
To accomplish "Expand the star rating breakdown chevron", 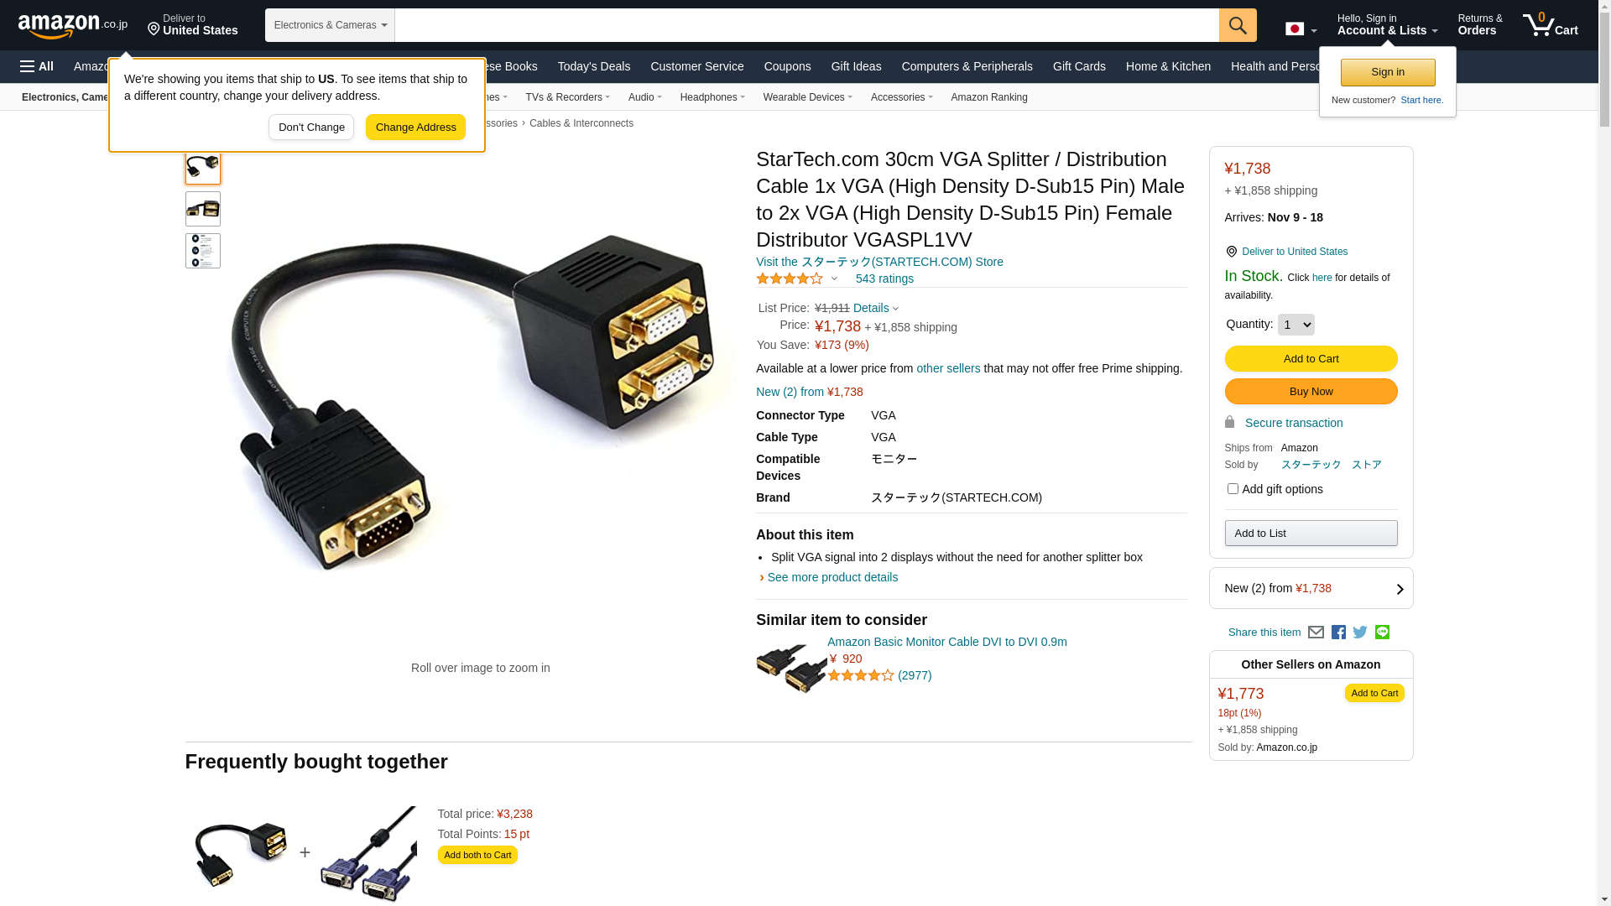I will (x=834, y=279).
